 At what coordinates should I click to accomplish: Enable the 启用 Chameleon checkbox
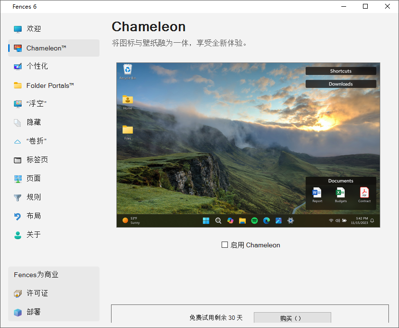tap(224, 245)
